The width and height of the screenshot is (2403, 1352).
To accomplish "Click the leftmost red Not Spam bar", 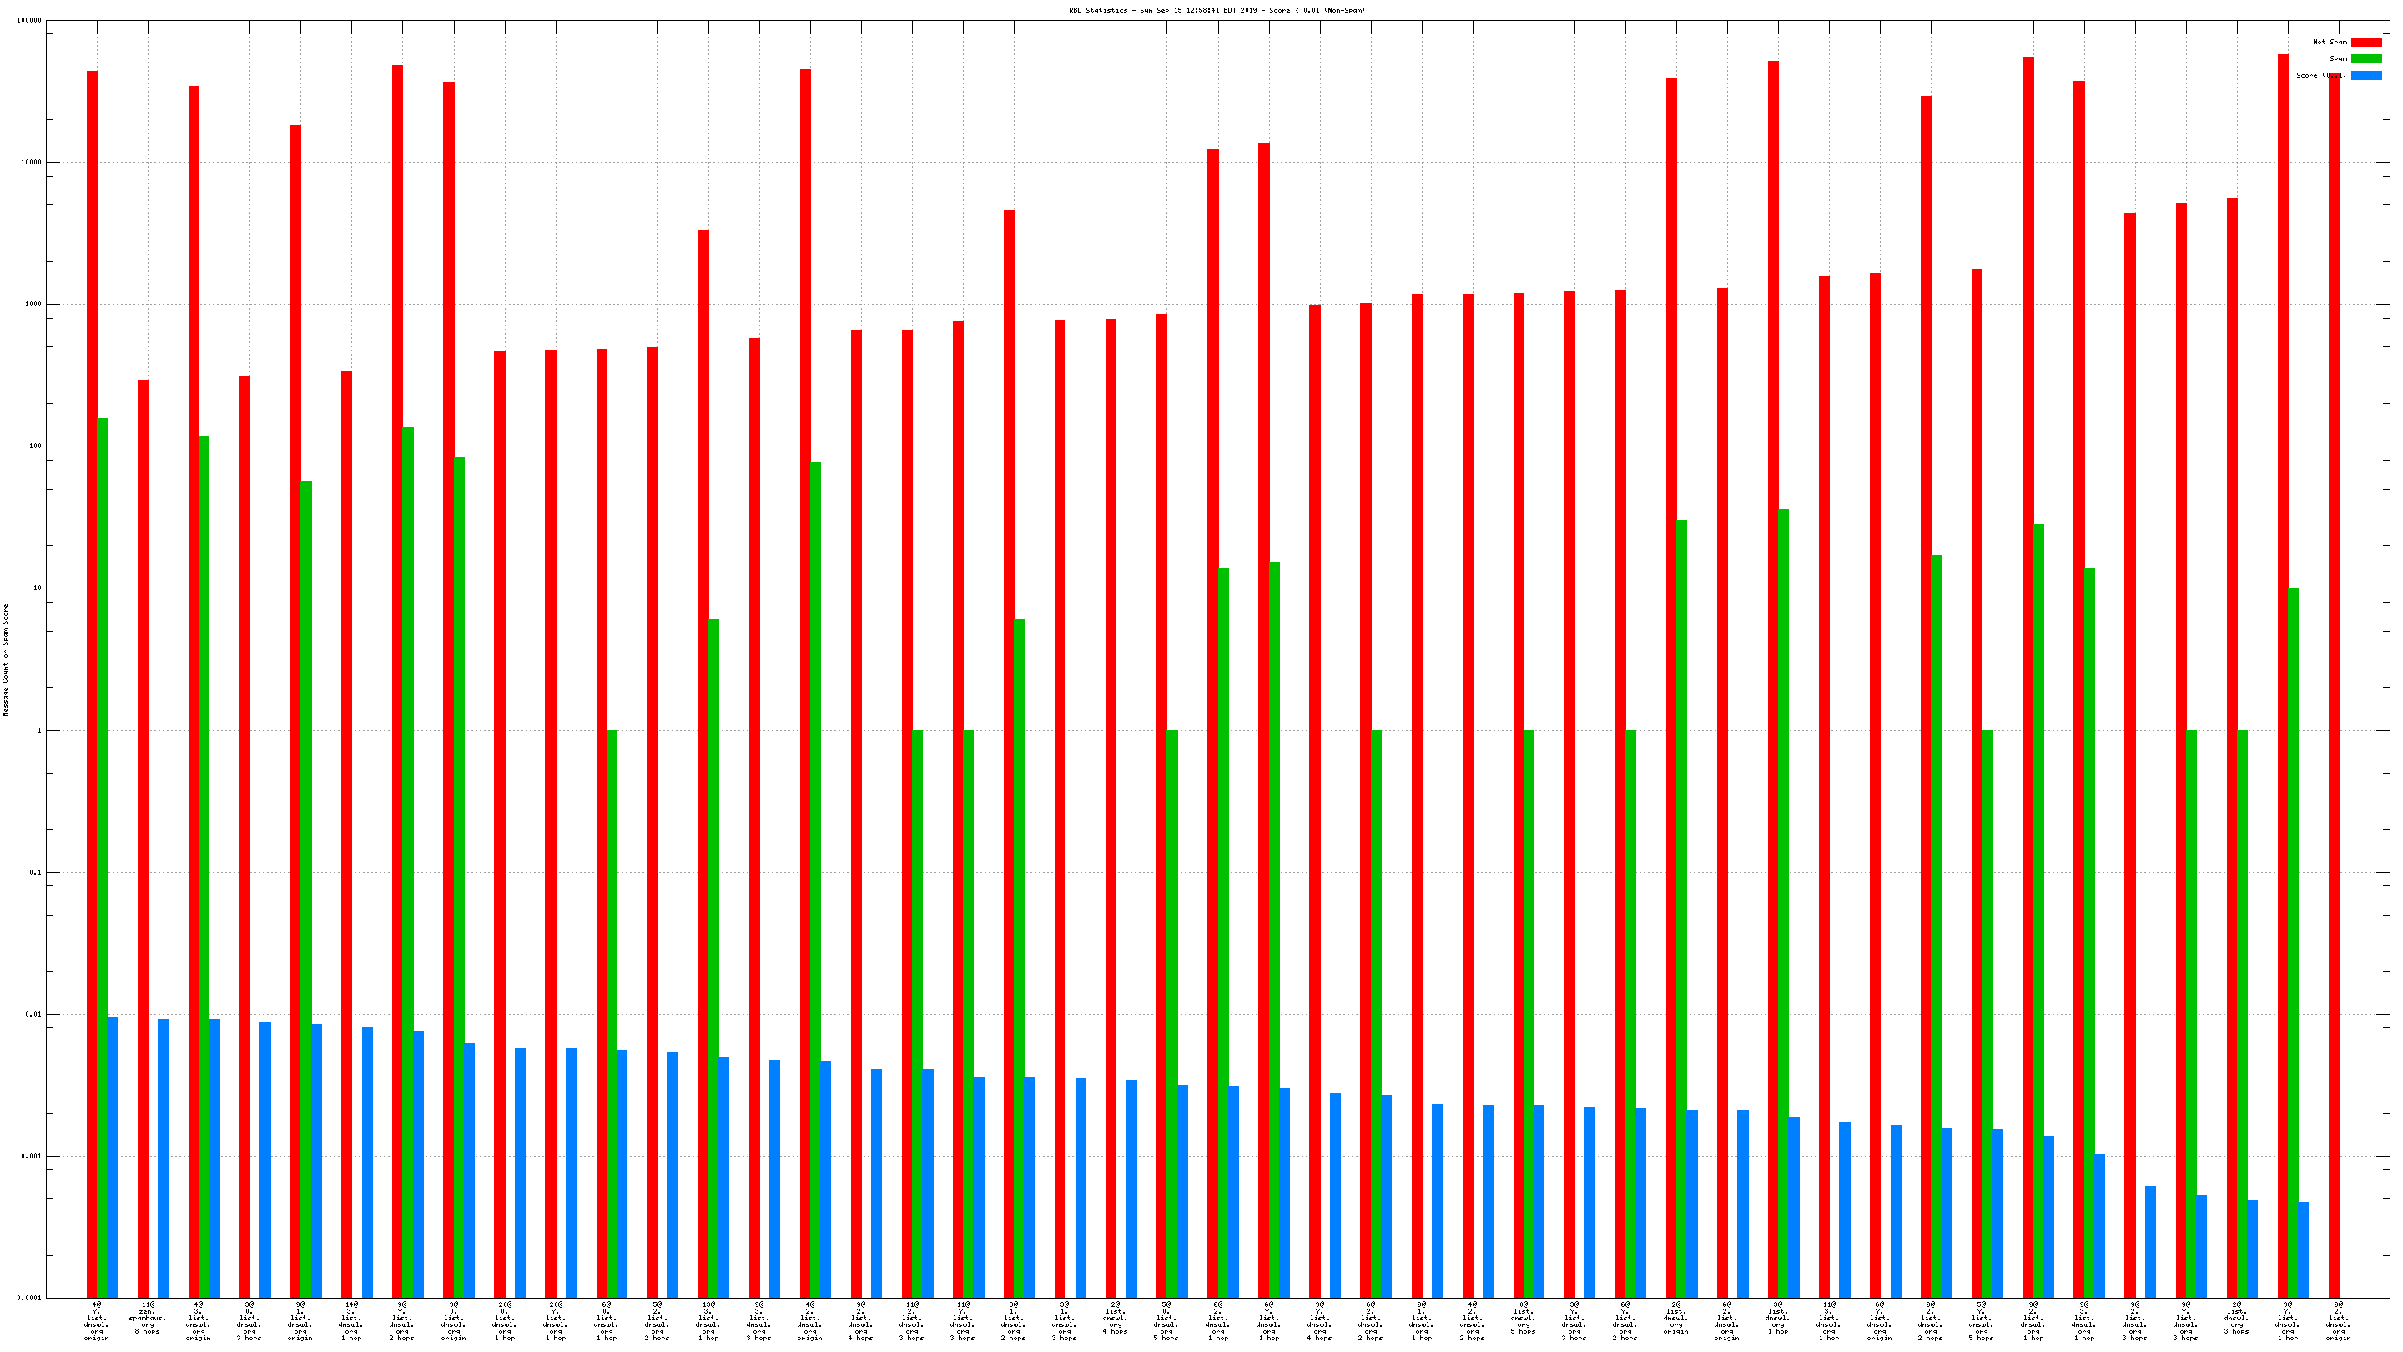I will coord(92,653).
